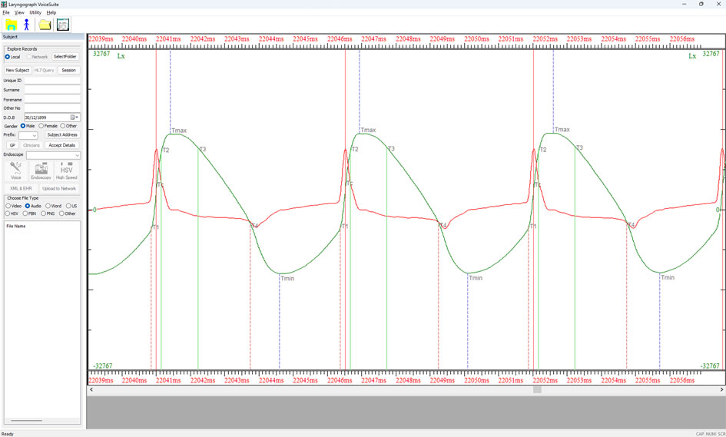Screen dimensions: 726x437
Task: Click the waveform horizontal scrollbar thumb
Action: [x=537, y=390]
